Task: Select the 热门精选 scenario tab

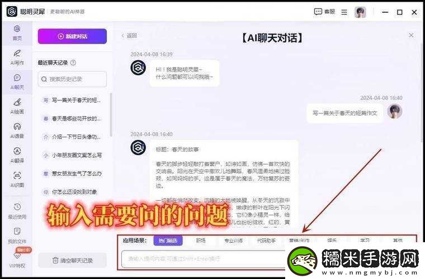Action: [168, 240]
